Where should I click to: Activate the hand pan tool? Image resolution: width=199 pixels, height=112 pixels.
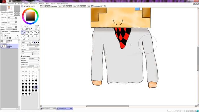pyautogui.click(x=29, y=29)
